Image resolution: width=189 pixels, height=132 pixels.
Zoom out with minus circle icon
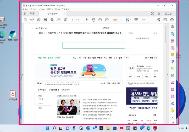click(x=100, y=20)
